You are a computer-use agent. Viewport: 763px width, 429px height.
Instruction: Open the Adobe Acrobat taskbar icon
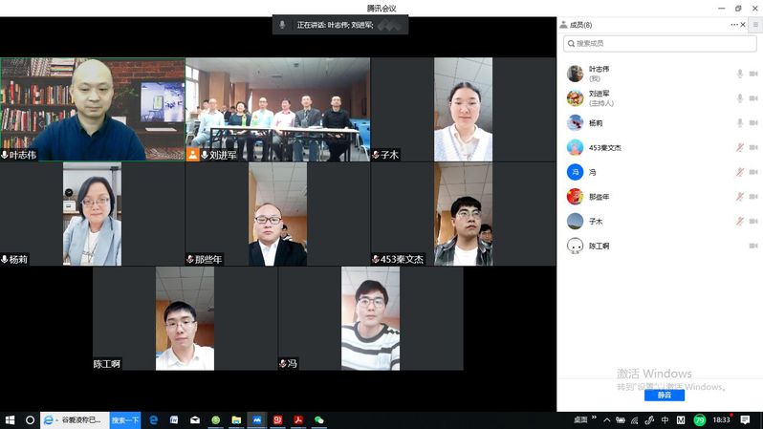[x=298, y=419]
